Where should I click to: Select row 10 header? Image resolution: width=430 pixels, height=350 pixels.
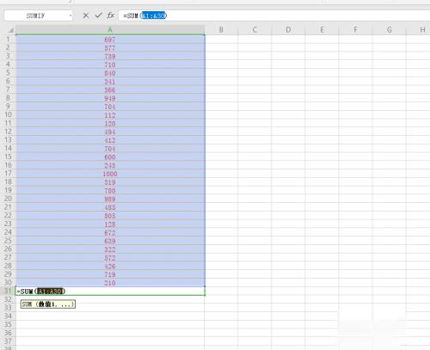pos(8,114)
